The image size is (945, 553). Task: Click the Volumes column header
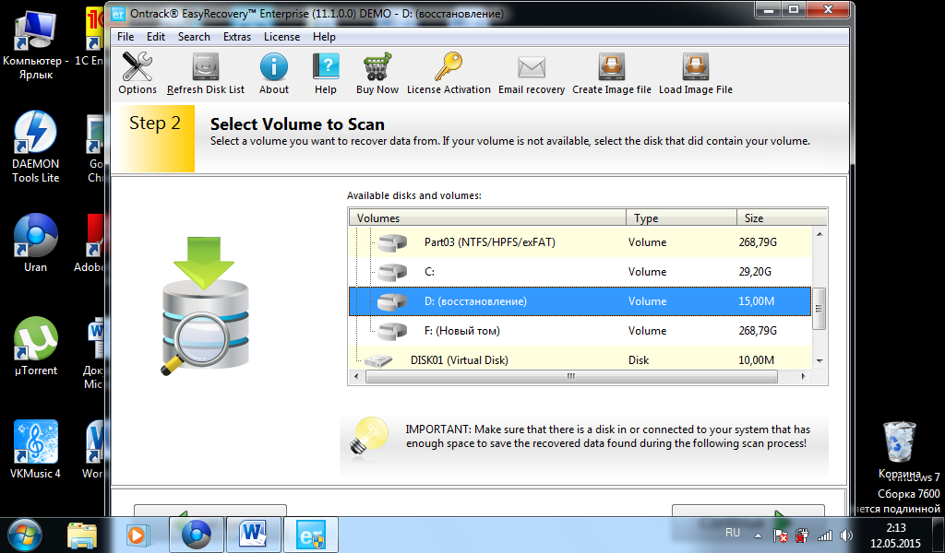[x=487, y=218]
